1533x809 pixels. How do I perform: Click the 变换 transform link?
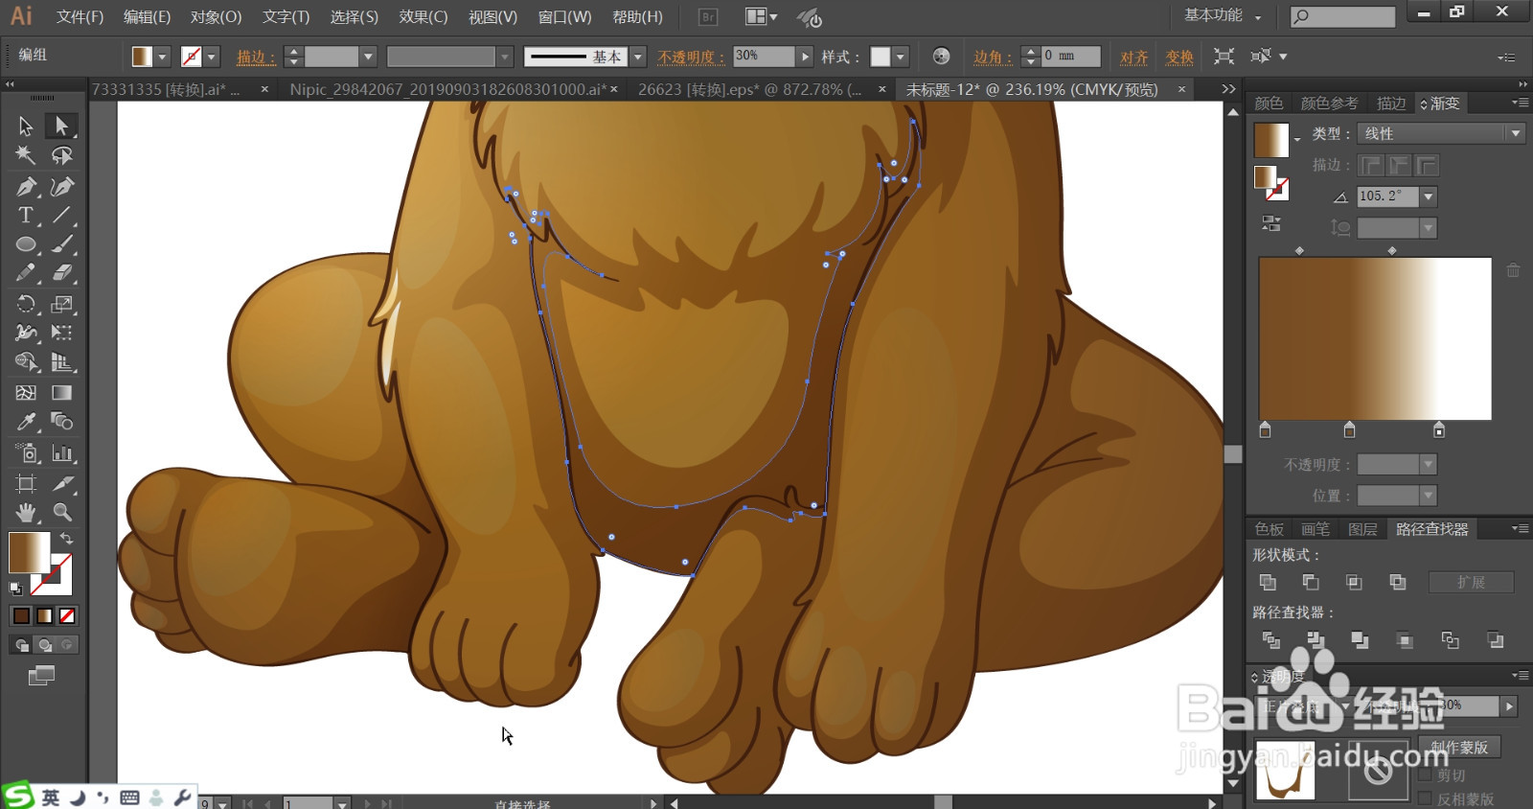click(1179, 57)
